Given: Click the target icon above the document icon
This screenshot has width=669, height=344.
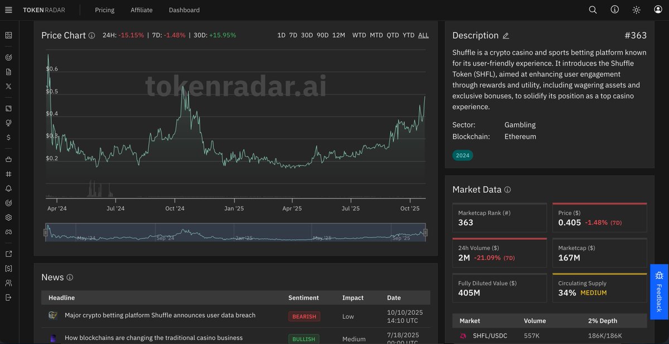Looking at the screenshot, I should [x=8, y=57].
